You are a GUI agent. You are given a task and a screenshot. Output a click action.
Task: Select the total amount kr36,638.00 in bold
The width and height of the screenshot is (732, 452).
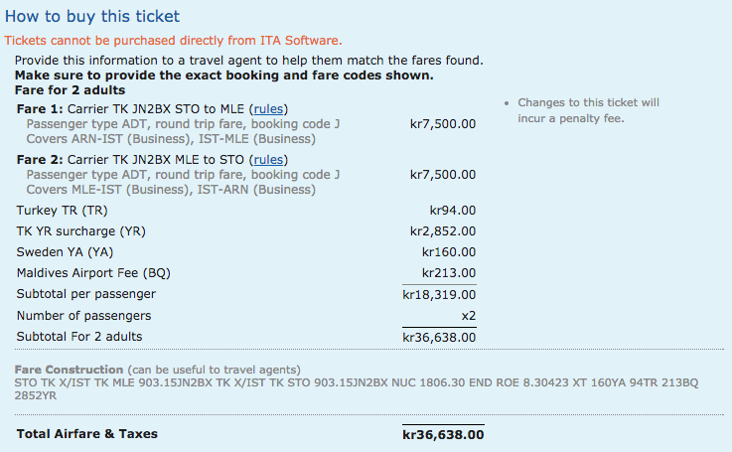click(x=443, y=434)
